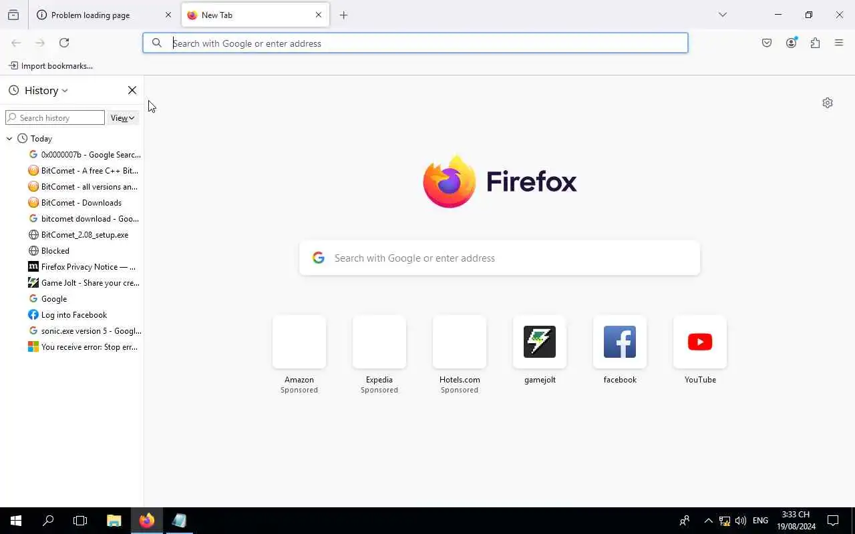Click the center Google search box
The image size is (855, 534).
500,258
